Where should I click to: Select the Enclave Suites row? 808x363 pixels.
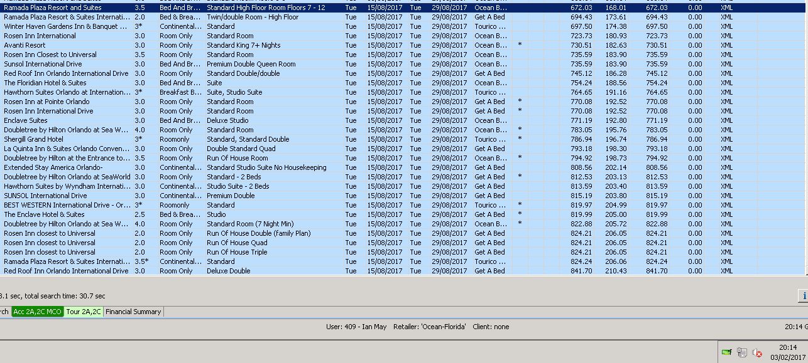402,120
